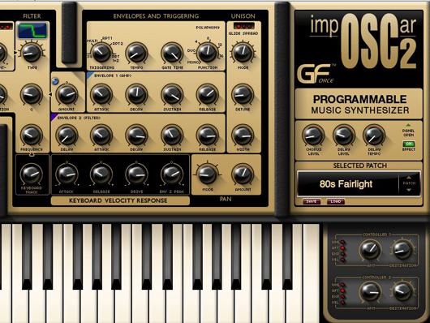Click the Unison red LED indicator strip

[243, 26]
